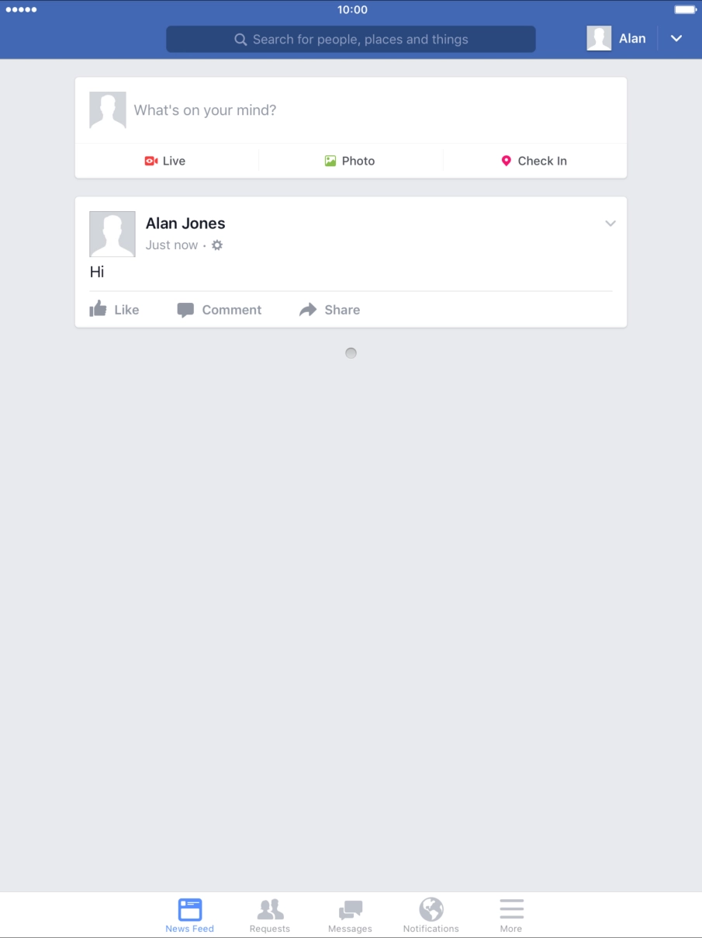This screenshot has height=938, width=702.
Task: Open the Alan Jones name link
Action: (x=185, y=224)
